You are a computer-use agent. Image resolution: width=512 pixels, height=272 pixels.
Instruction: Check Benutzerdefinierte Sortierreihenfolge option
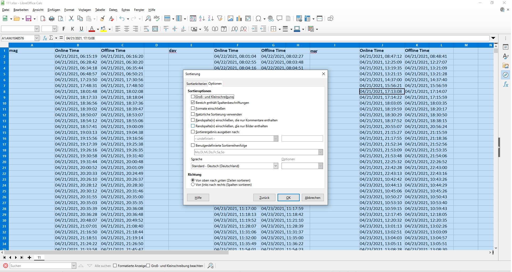pos(193,145)
